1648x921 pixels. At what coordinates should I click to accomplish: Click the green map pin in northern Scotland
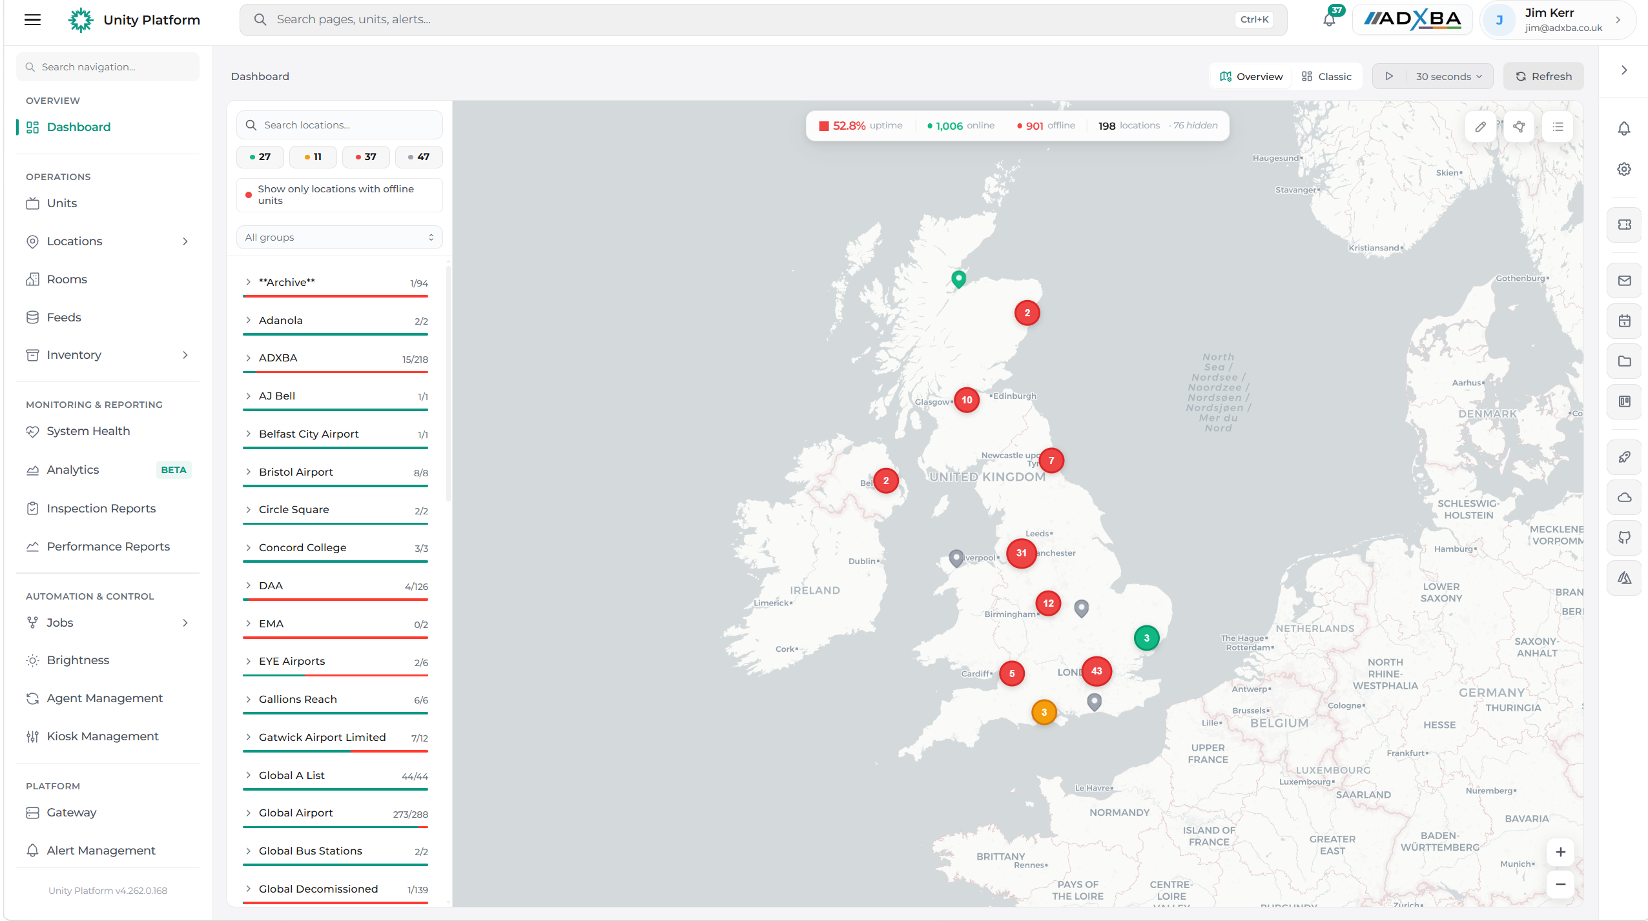pos(958,279)
